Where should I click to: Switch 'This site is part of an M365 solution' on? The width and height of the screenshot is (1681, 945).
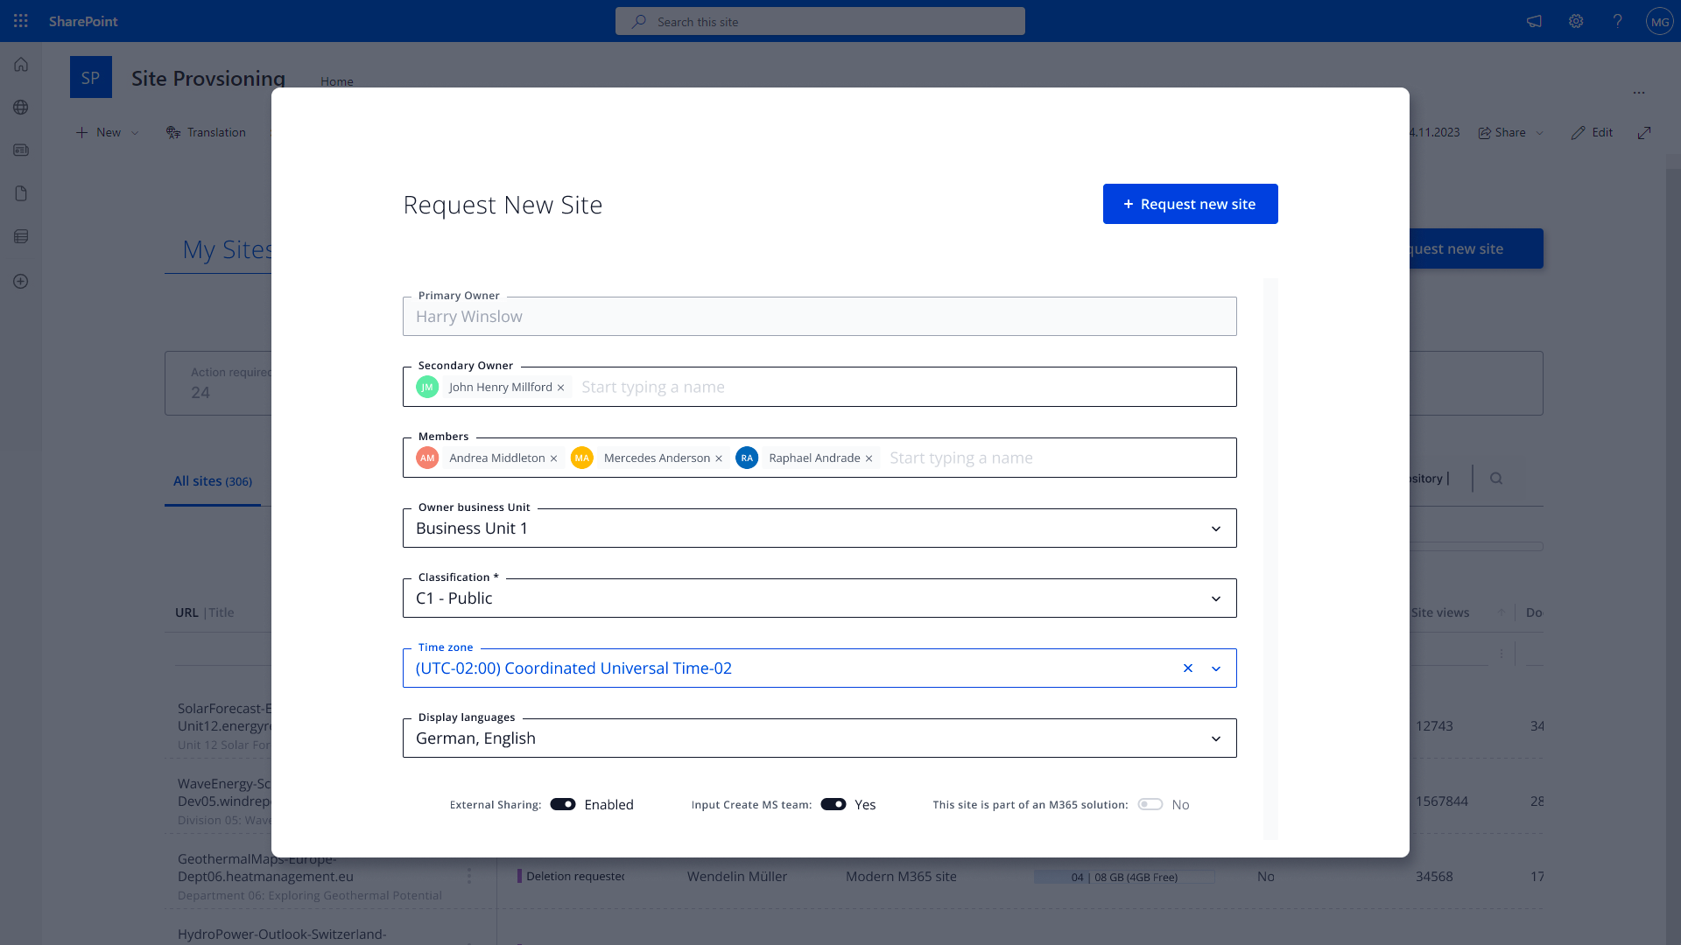[1150, 804]
